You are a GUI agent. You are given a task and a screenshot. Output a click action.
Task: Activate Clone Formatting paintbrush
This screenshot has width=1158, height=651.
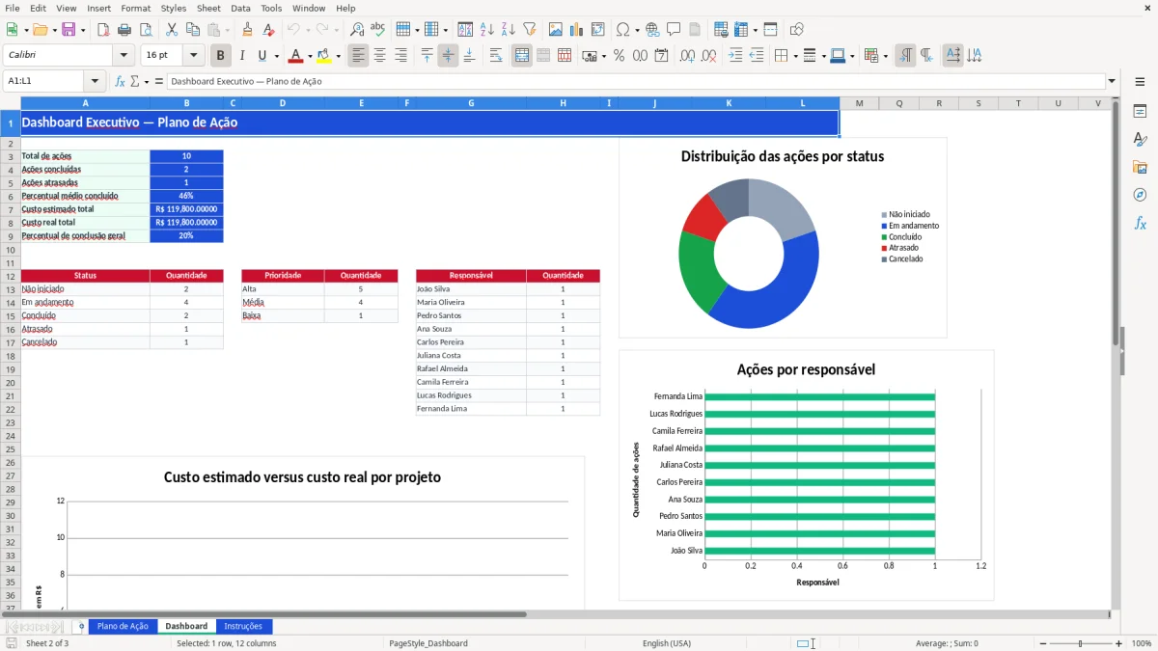click(x=247, y=30)
